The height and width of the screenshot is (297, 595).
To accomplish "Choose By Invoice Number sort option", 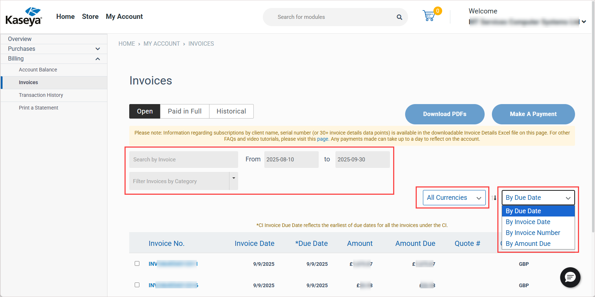I will point(533,233).
